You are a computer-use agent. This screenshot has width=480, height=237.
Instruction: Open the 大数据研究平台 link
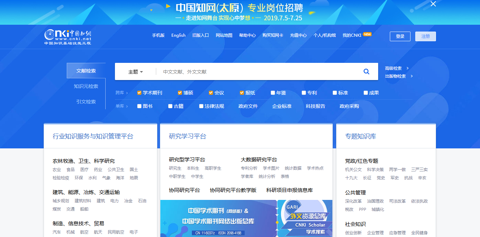coord(259,160)
